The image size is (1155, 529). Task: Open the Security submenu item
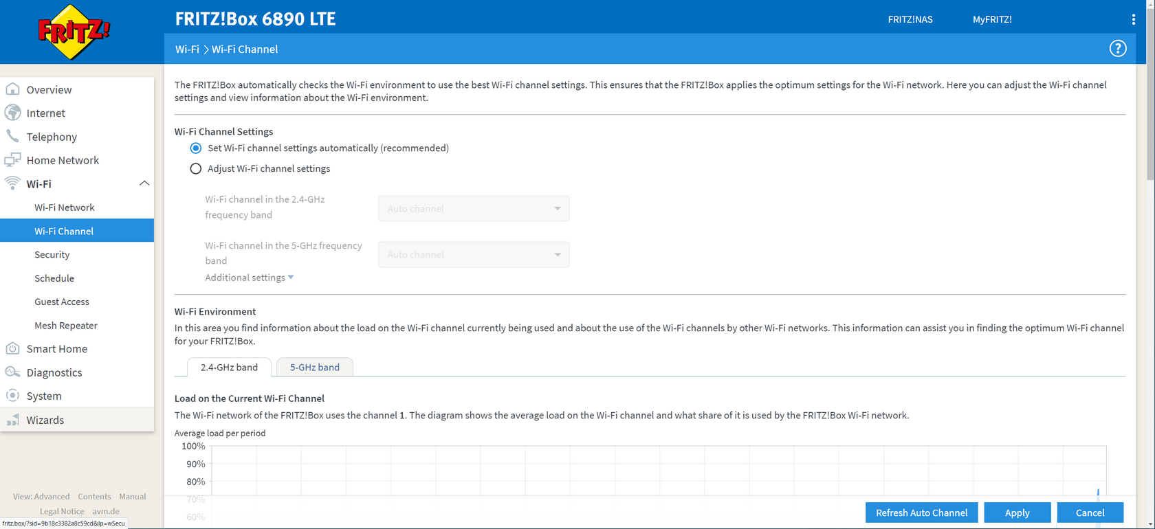[52, 254]
